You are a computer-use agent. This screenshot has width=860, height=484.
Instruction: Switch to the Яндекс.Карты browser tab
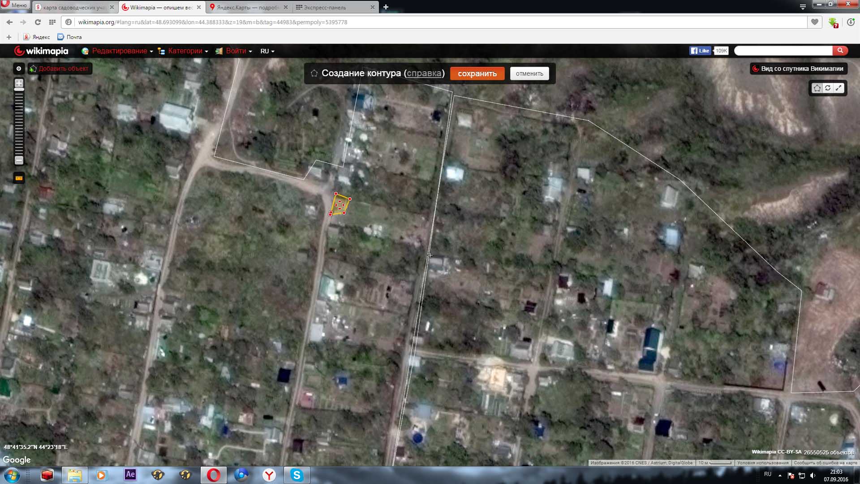coord(247,7)
